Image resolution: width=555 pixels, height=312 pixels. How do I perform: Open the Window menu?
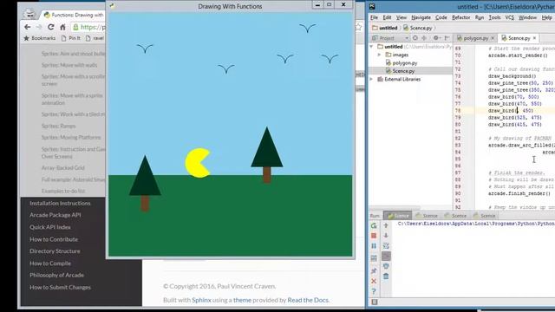527,17
